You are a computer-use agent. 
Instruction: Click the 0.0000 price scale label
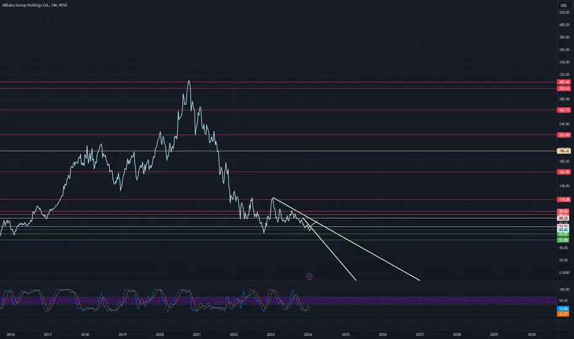tap(564, 272)
